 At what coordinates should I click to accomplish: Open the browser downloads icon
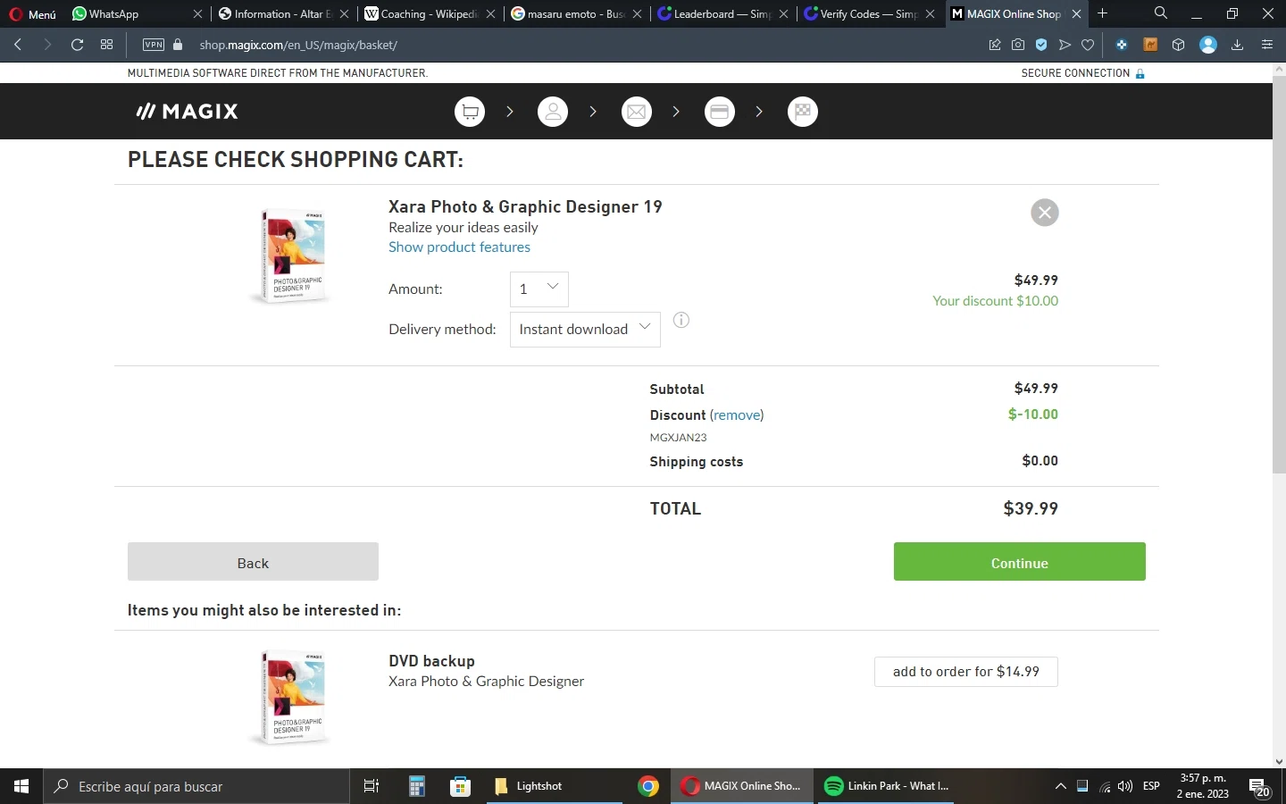coord(1237,45)
